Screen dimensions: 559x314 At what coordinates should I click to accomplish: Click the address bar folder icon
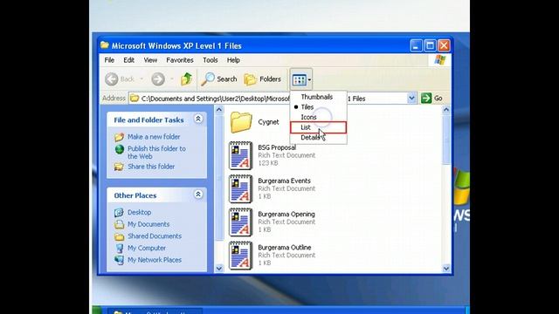(135, 99)
